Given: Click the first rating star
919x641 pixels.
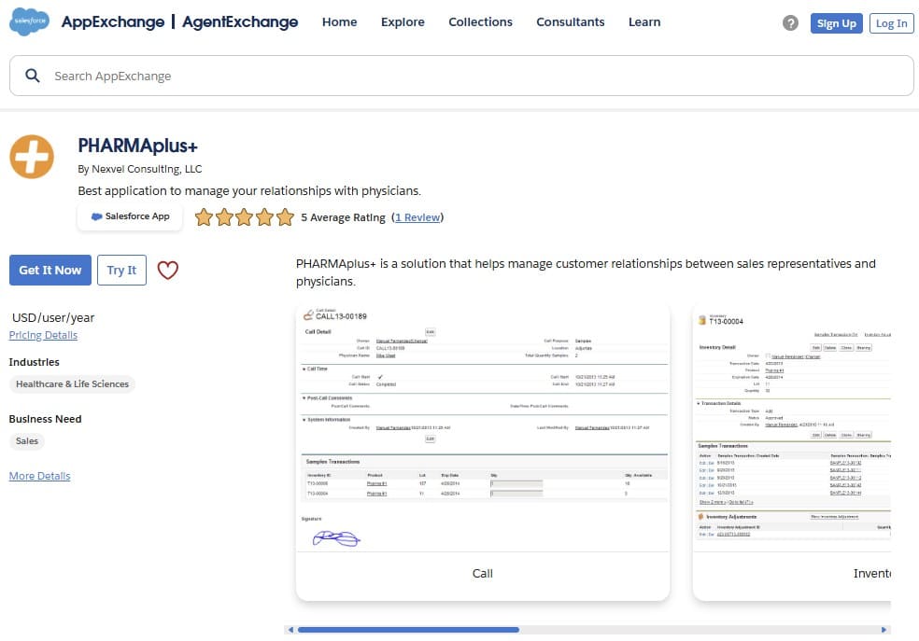Looking at the screenshot, I should click(x=204, y=217).
